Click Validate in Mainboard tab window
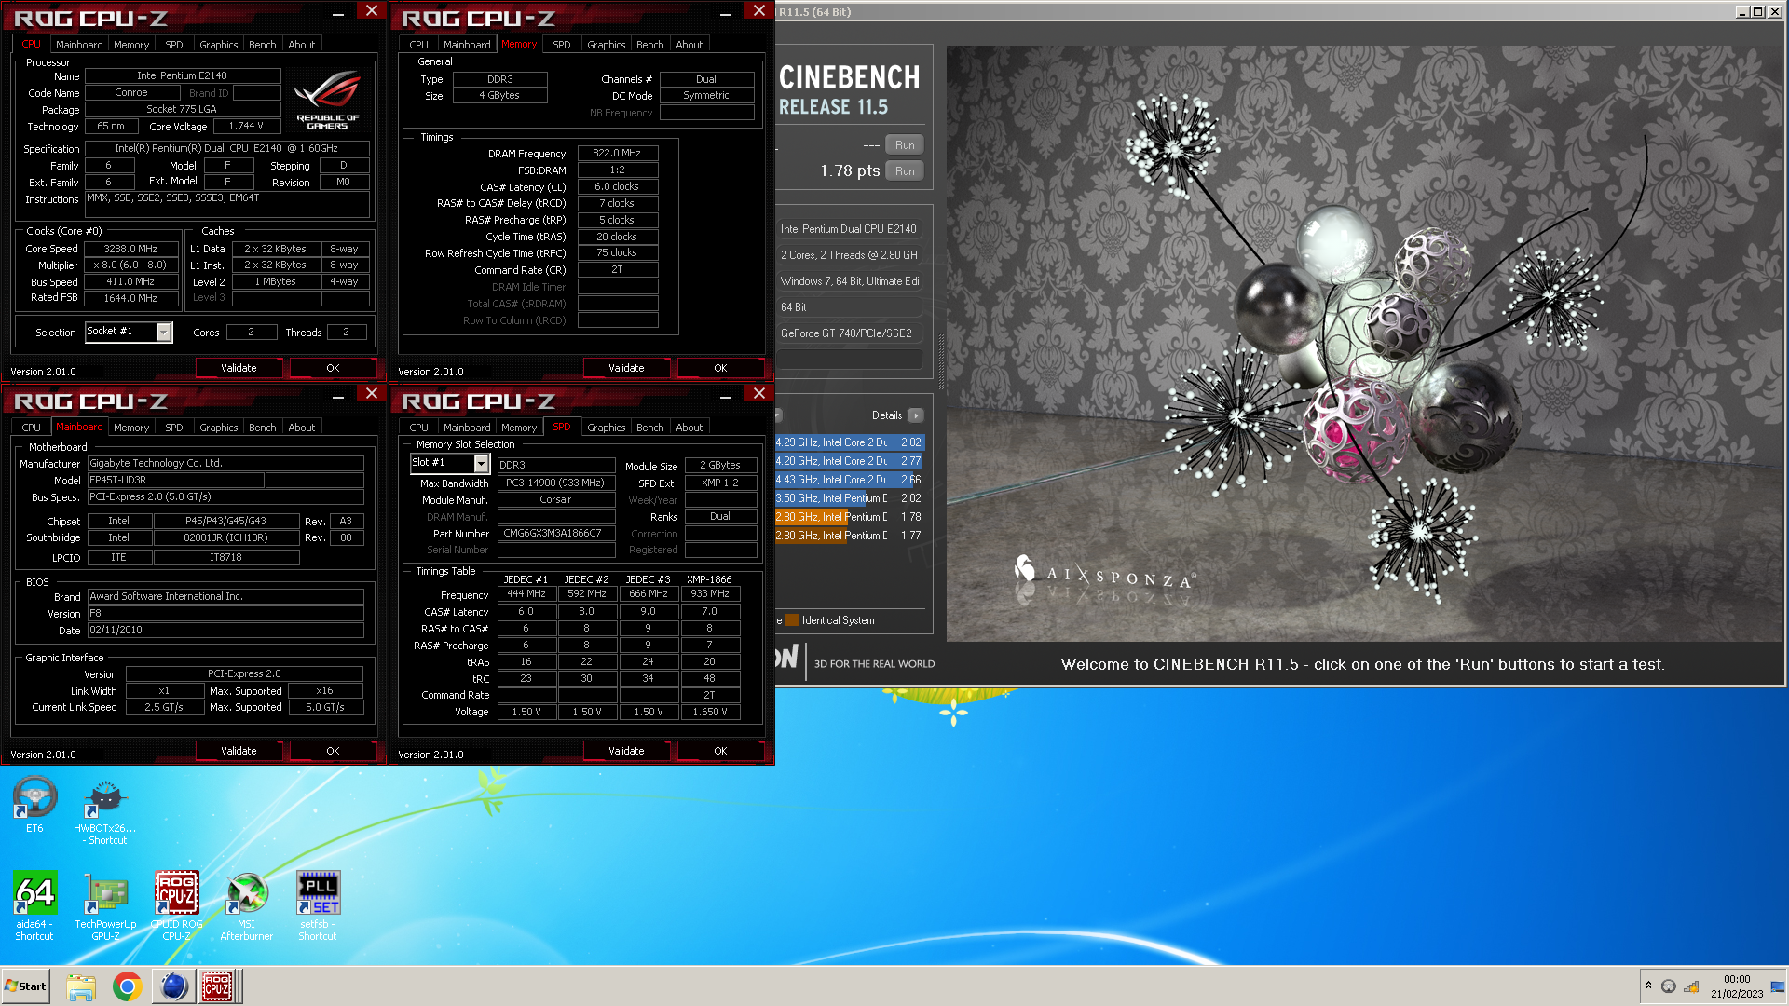This screenshot has height=1006, width=1789. (239, 751)
